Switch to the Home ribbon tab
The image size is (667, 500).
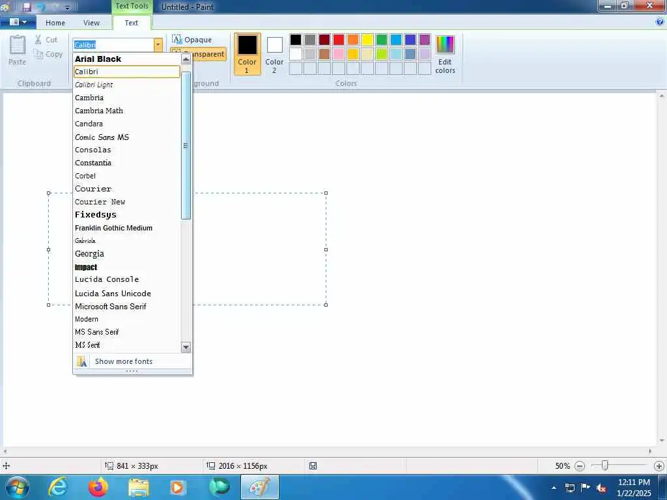55,23
